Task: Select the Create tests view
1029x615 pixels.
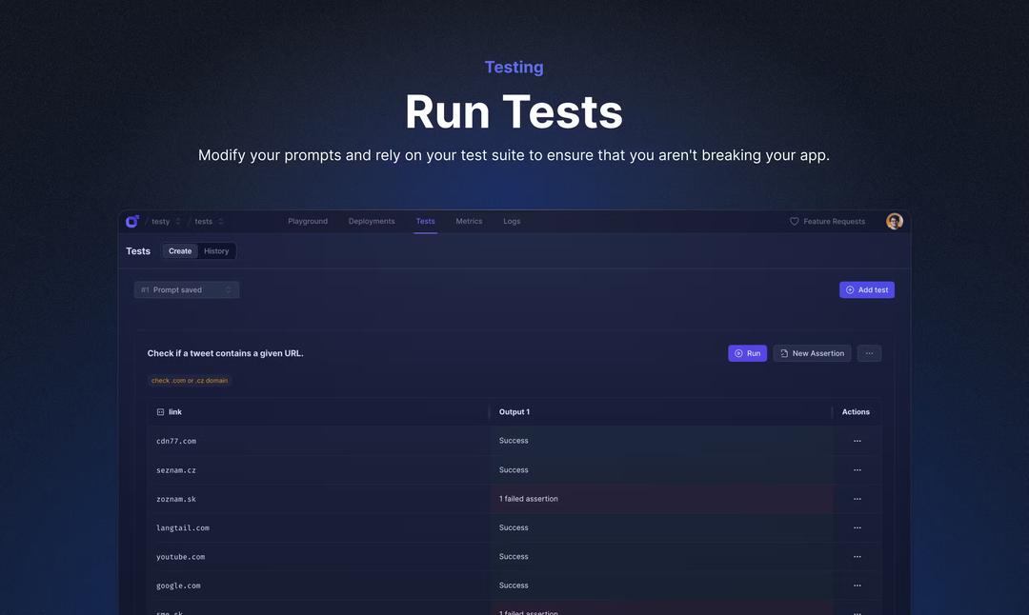Action: (180, 251)
